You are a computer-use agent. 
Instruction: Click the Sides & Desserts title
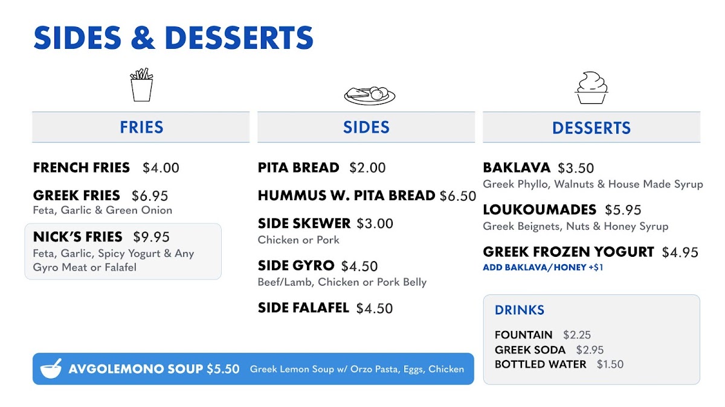point(173,38)
